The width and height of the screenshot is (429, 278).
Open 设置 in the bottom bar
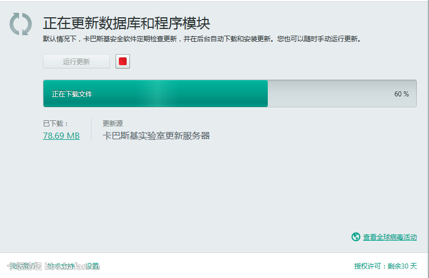point(93,266)
